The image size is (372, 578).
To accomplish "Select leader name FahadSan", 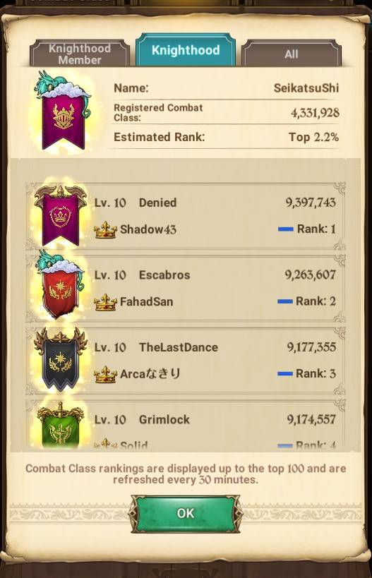I will click(x=146, y=301).
